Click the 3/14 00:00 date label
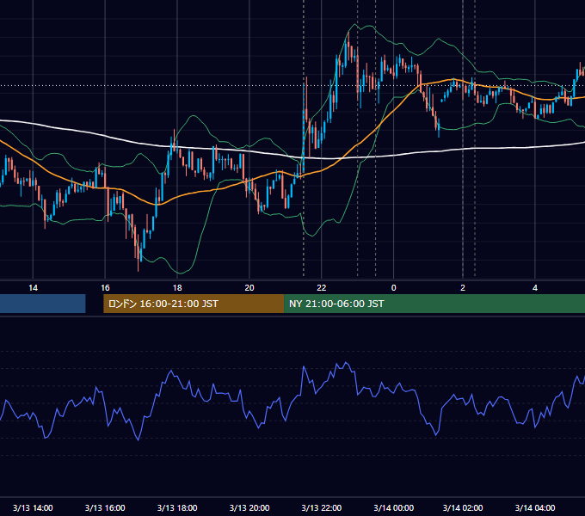 point(394,507)
